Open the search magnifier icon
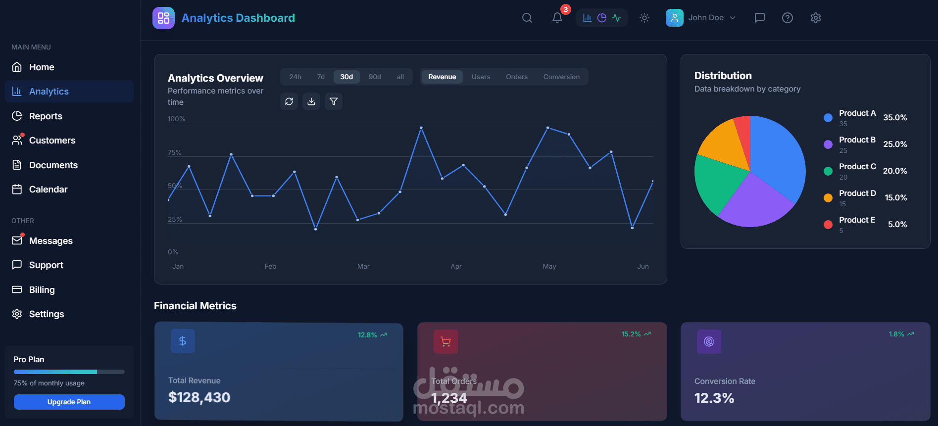 point(527,18)
